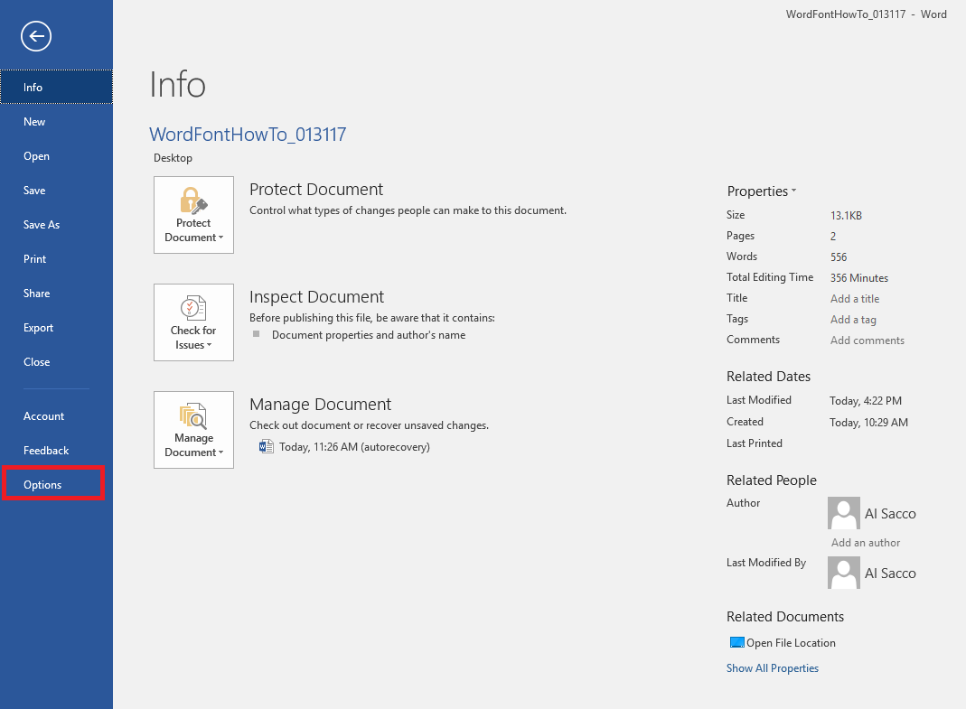Screen dimensions: 966x709
Task: Click Add a title for the document
Action: [x=855, y=298]
